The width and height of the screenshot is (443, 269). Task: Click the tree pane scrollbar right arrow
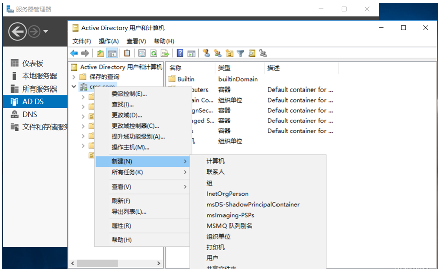coord(159,263)
